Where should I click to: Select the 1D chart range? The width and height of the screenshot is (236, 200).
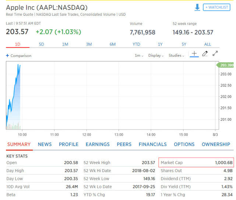[x=18, y=44]
